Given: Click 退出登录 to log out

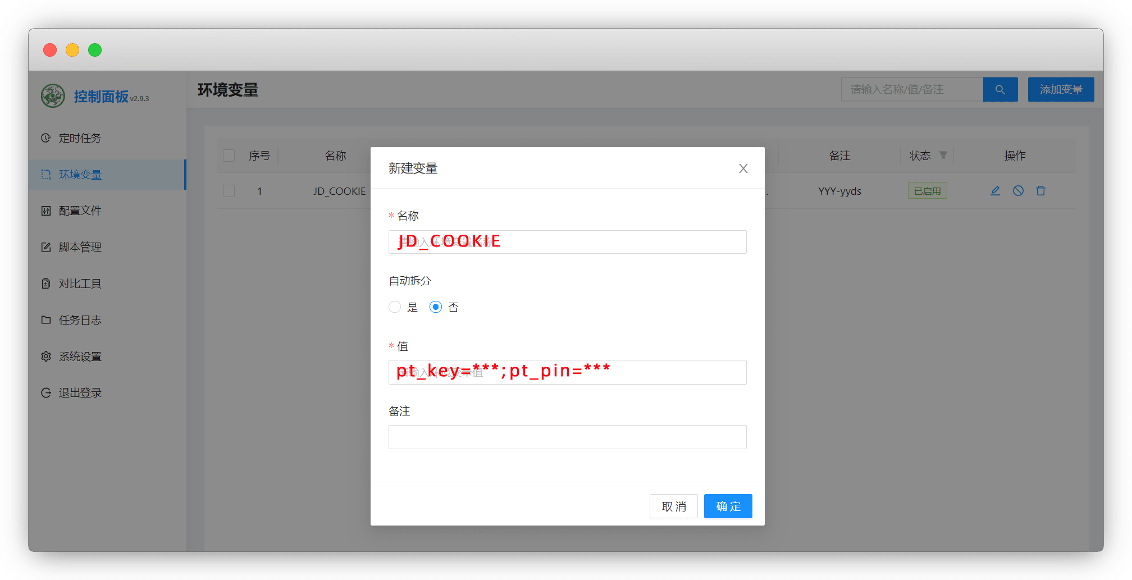Looking at the screenshot, I should point(80,393).
